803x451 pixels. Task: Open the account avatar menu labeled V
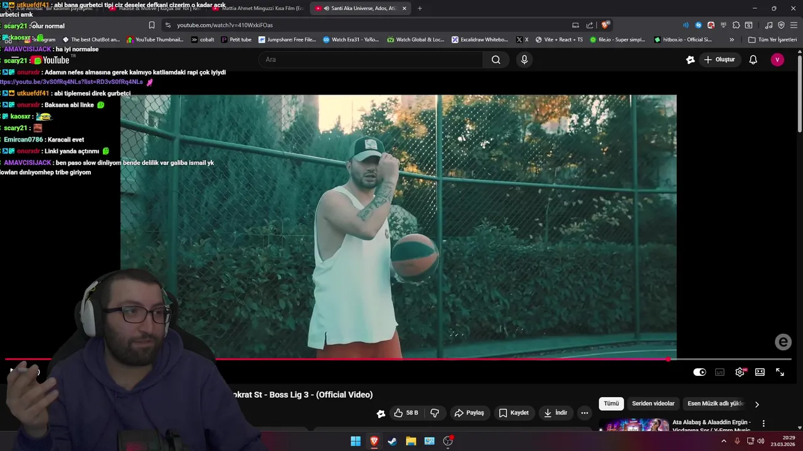tap(777, 60)
